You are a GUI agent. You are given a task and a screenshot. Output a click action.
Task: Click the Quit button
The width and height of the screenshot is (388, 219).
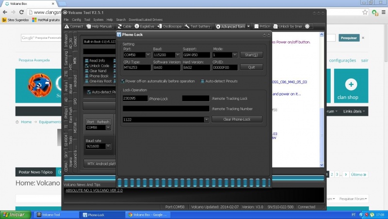(x=251, y=67)
